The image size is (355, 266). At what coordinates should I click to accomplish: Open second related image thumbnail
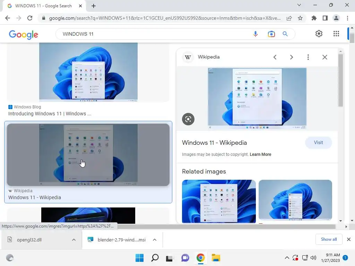pyautogui.click(x=295, y=200)
